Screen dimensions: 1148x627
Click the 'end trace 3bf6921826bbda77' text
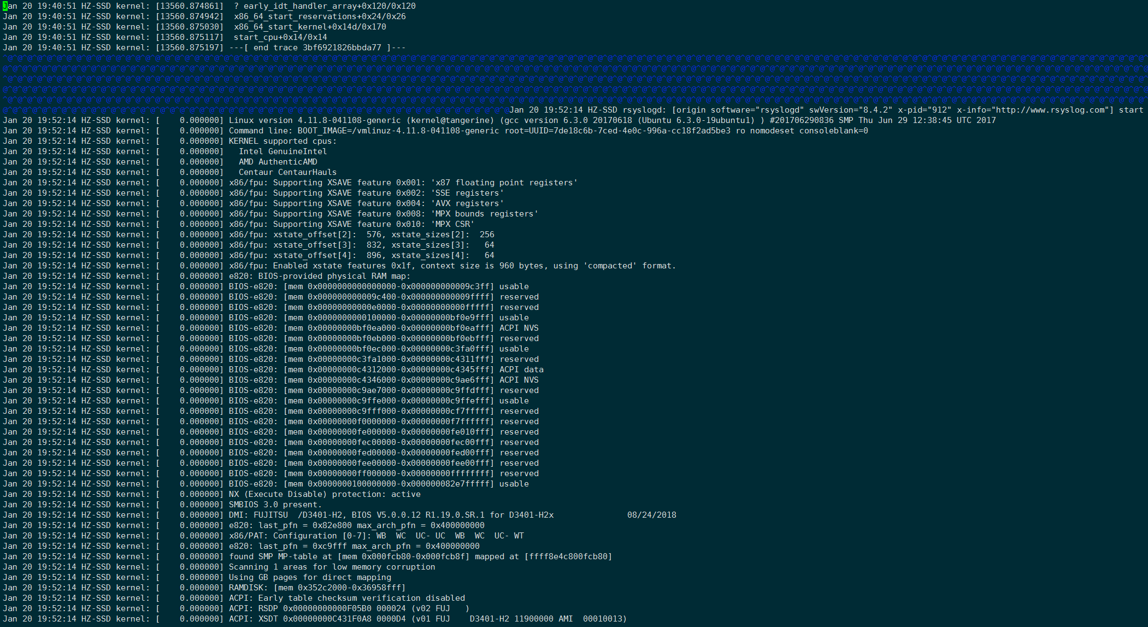[317, 48]
